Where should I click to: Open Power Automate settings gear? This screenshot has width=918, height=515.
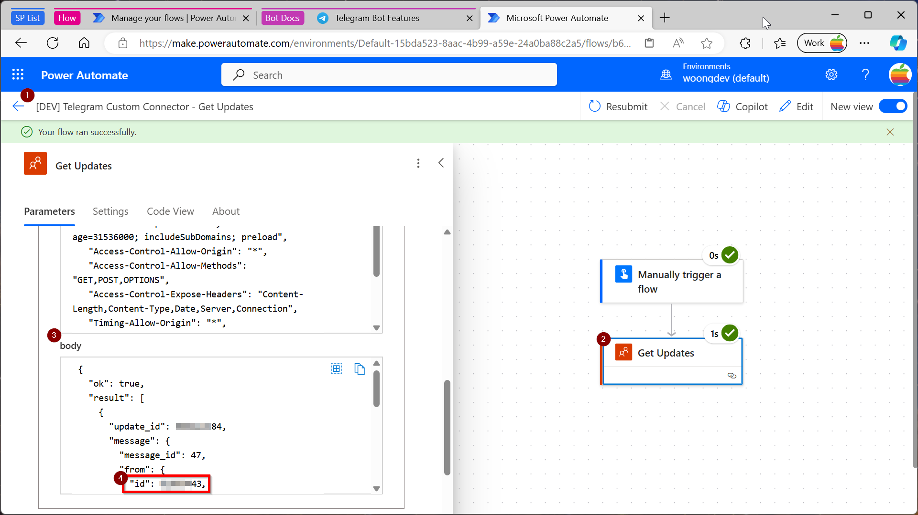click(831, 74)
